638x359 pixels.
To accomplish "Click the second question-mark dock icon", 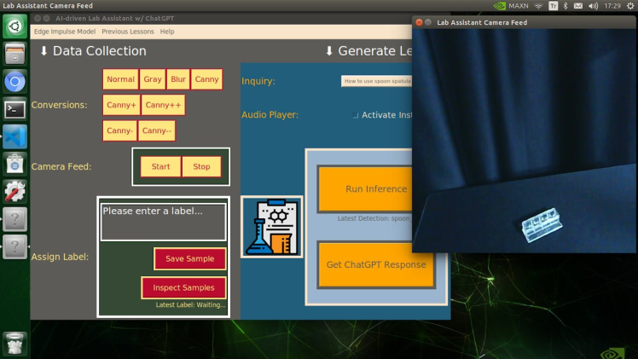I will click(14, 246).
